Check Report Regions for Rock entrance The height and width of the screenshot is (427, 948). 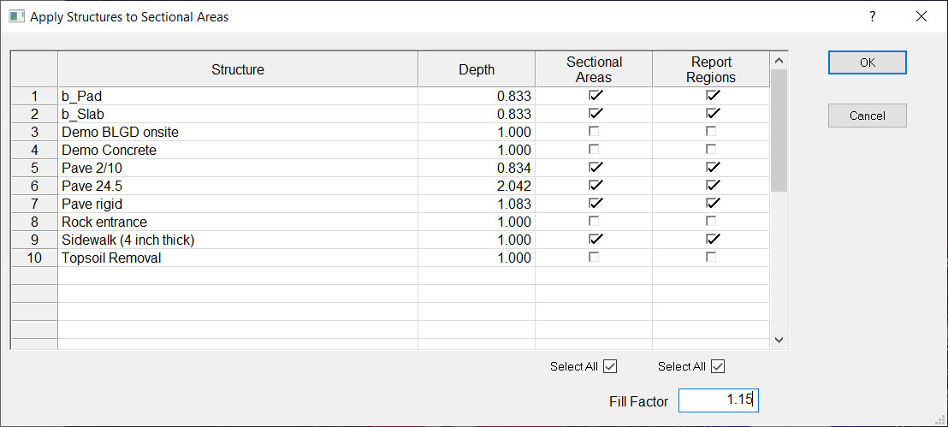pyautogui.click(x=712, y=221)
